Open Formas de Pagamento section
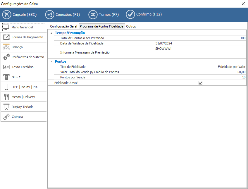Image resolution: width=248 pixels, height=189 pixels. 24,37
